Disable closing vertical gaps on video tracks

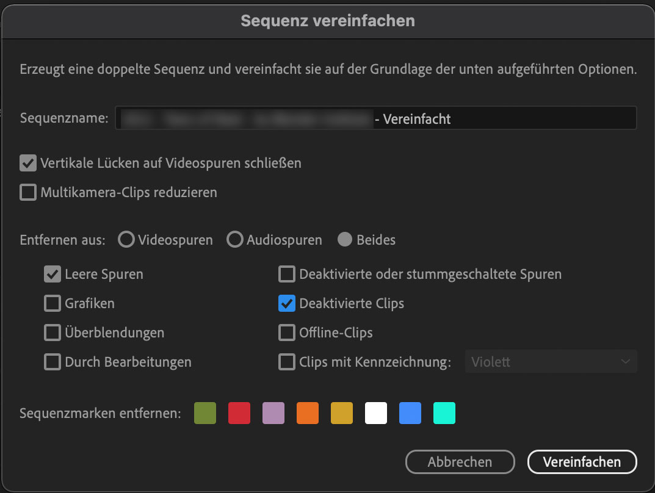(28, 163)
